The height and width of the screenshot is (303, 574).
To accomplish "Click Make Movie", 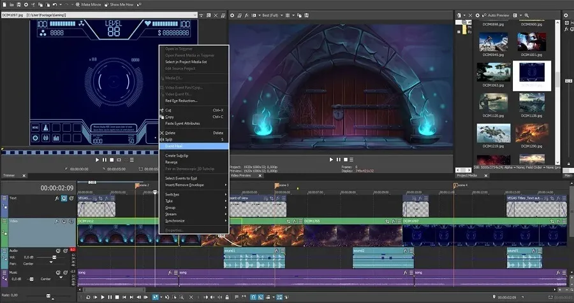I will point(88,4).
